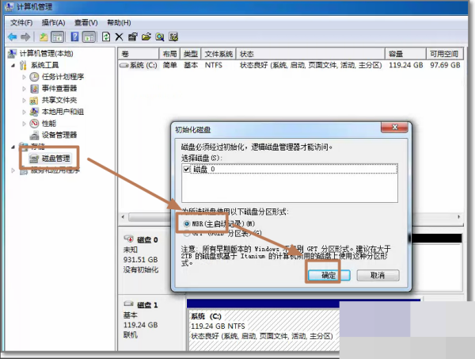Viewport: 475px width, 359px height.
Task: Click the Up one level folder icon
Action: pos(44,37)
